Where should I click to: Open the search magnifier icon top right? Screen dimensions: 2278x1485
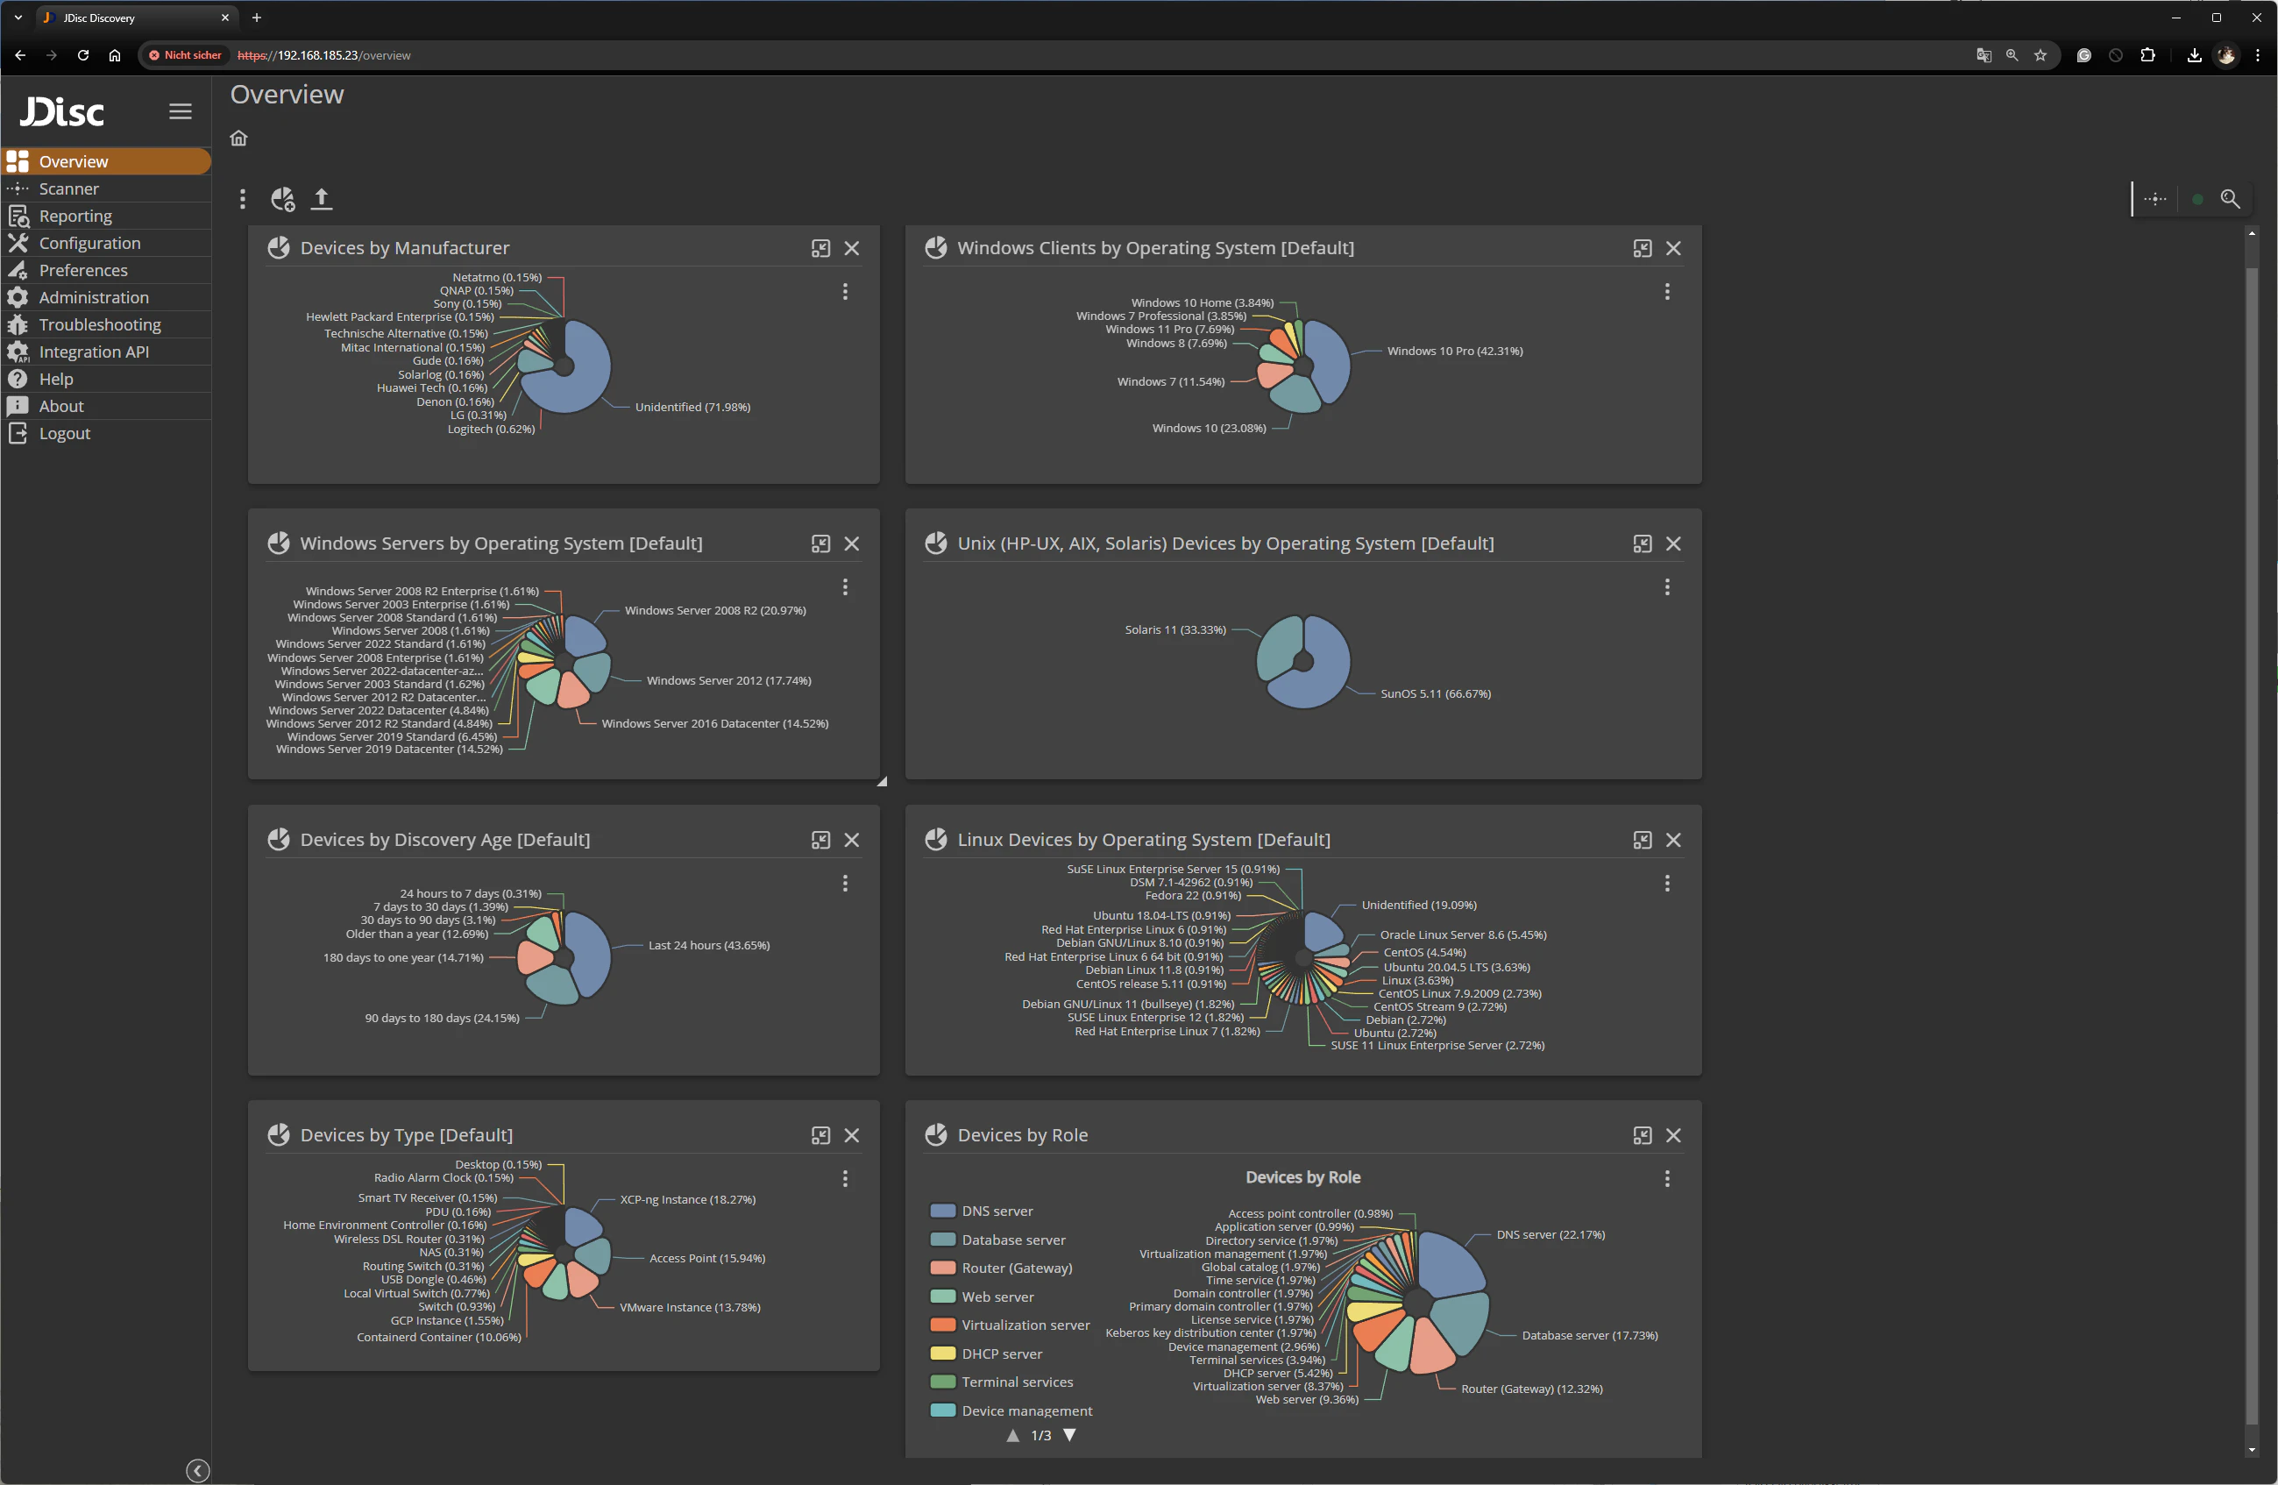tap(2230, 199)
